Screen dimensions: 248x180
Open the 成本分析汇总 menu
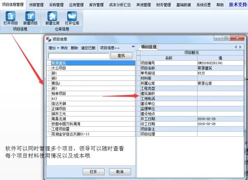[120, 5]
